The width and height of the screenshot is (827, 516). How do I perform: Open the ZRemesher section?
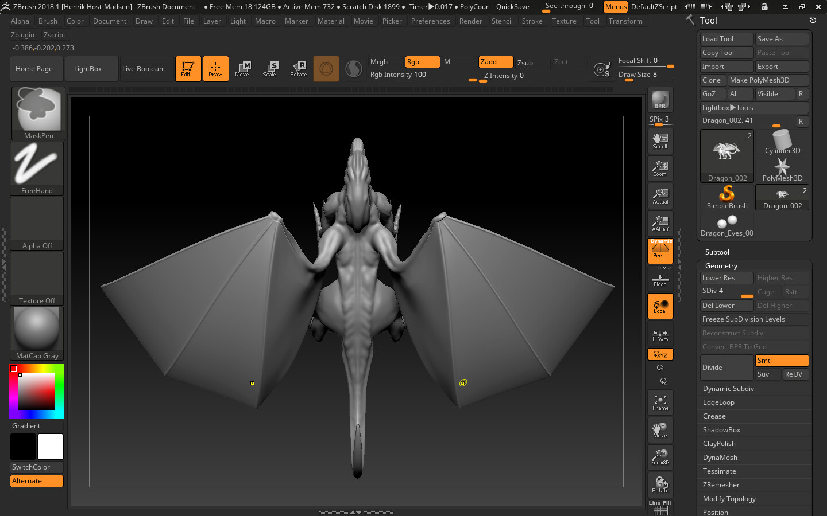click(x=720, y=484)
